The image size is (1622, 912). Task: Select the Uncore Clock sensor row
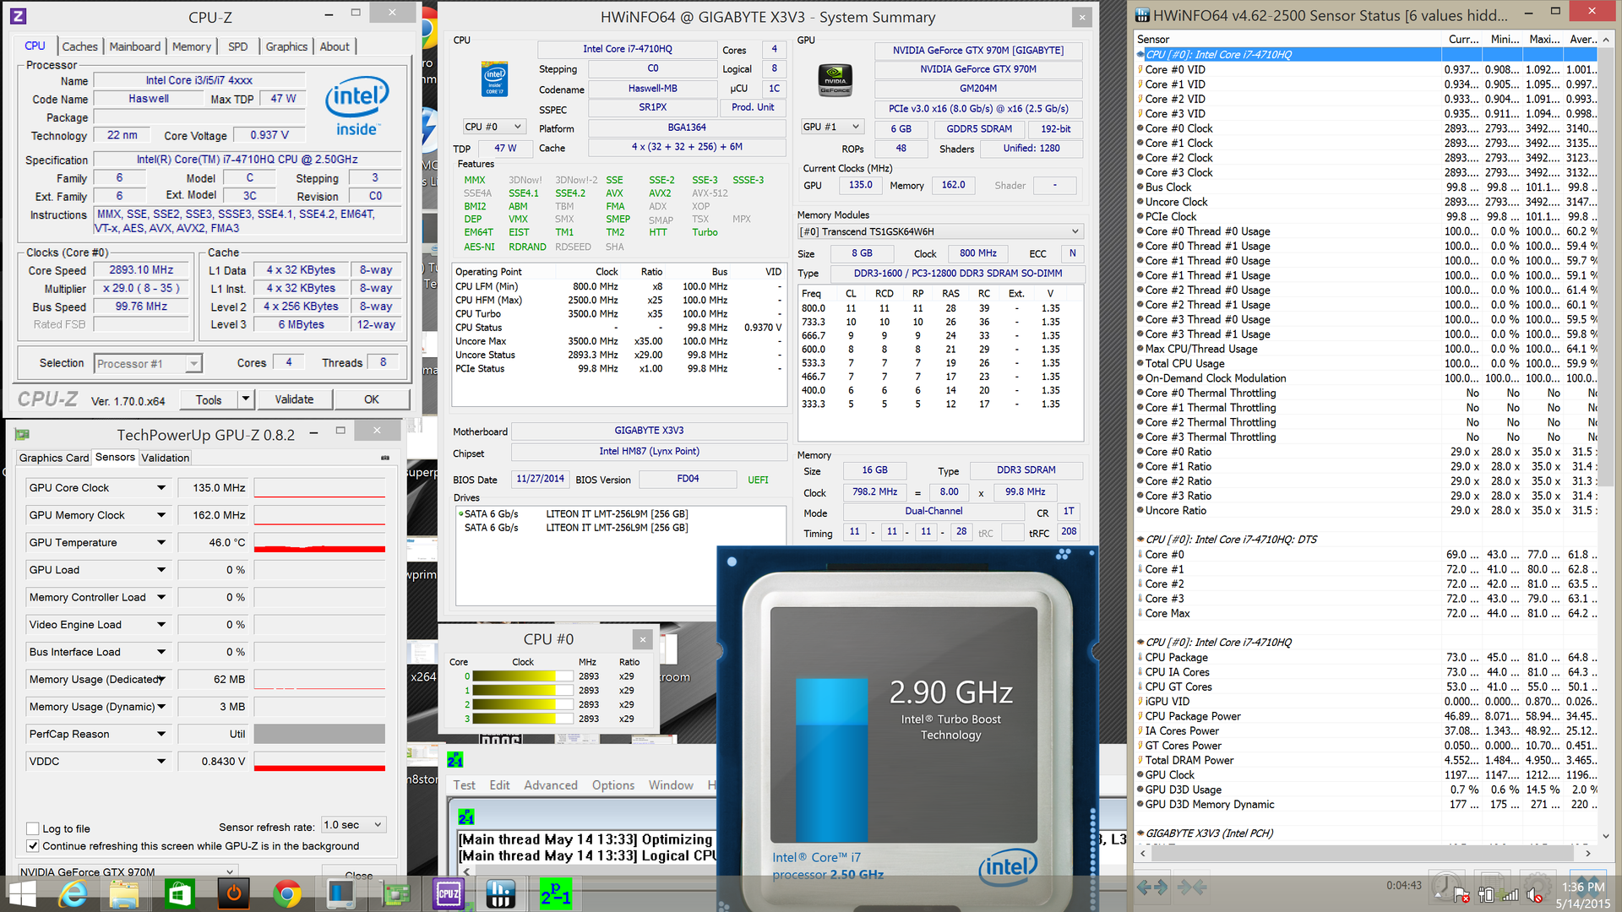pyautogui.click(x=1367, y=202)
